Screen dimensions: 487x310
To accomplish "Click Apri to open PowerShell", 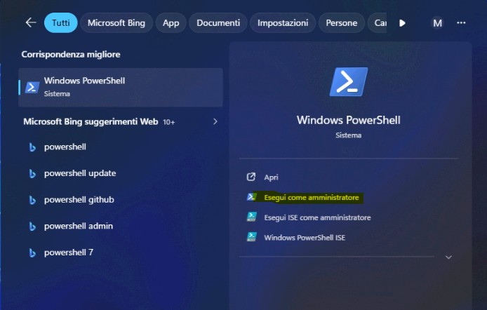I will [x=271, y=177].
